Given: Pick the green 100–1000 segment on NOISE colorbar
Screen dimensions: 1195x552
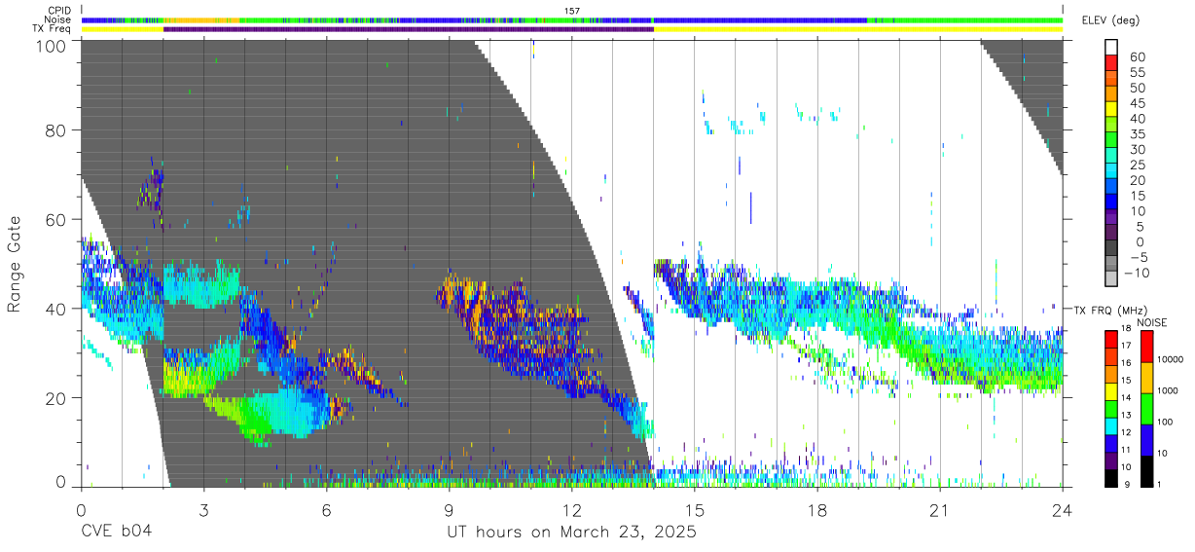Looking at the screenshot, I should tap(1147, 407).
